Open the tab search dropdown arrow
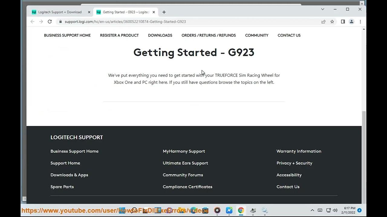This screenshot has width=387, height=217. point(323,9)
